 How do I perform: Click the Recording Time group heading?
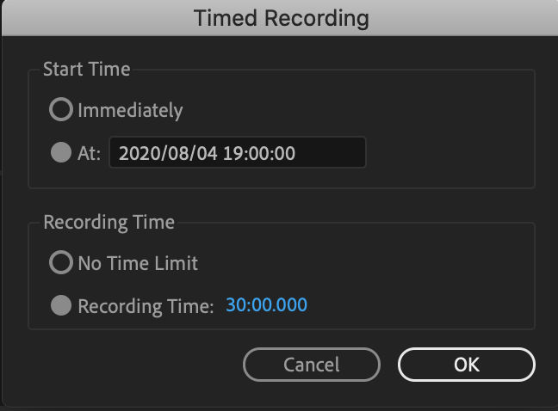[x=108, y=223]
